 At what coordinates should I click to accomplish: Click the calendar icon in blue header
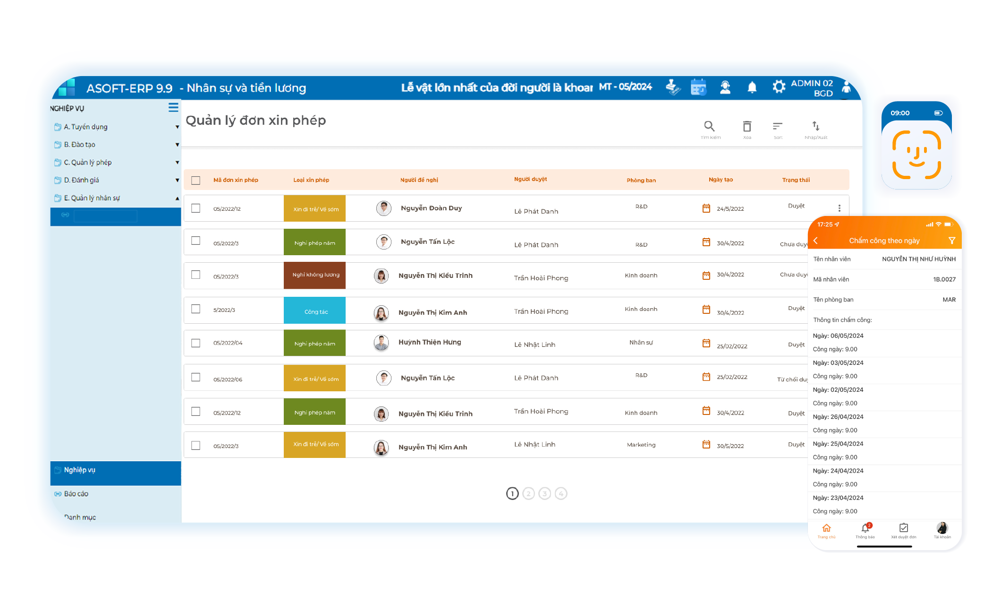[698, 87]
